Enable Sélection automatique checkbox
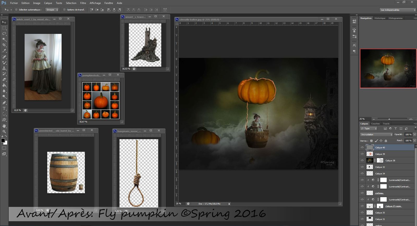417x226 pixels. point(16,10)
